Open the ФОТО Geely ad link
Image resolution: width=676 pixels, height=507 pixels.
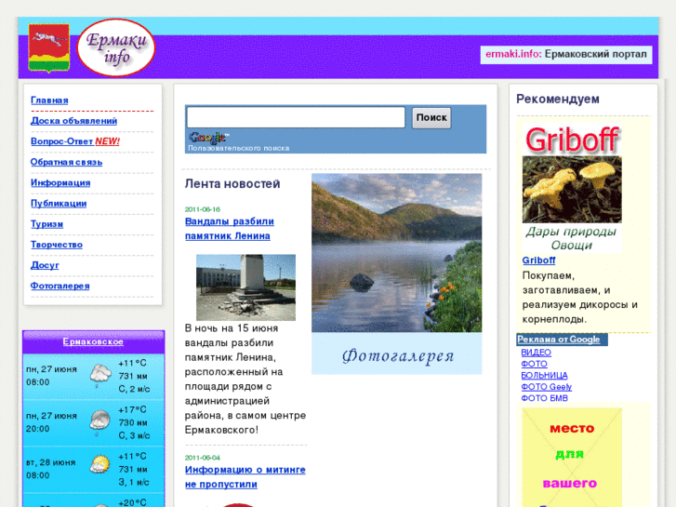tap(546, 387)
